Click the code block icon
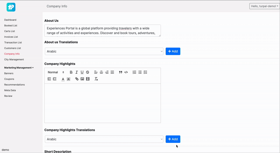The width and height of the screenshot is (280, 153). click(126, 72)
